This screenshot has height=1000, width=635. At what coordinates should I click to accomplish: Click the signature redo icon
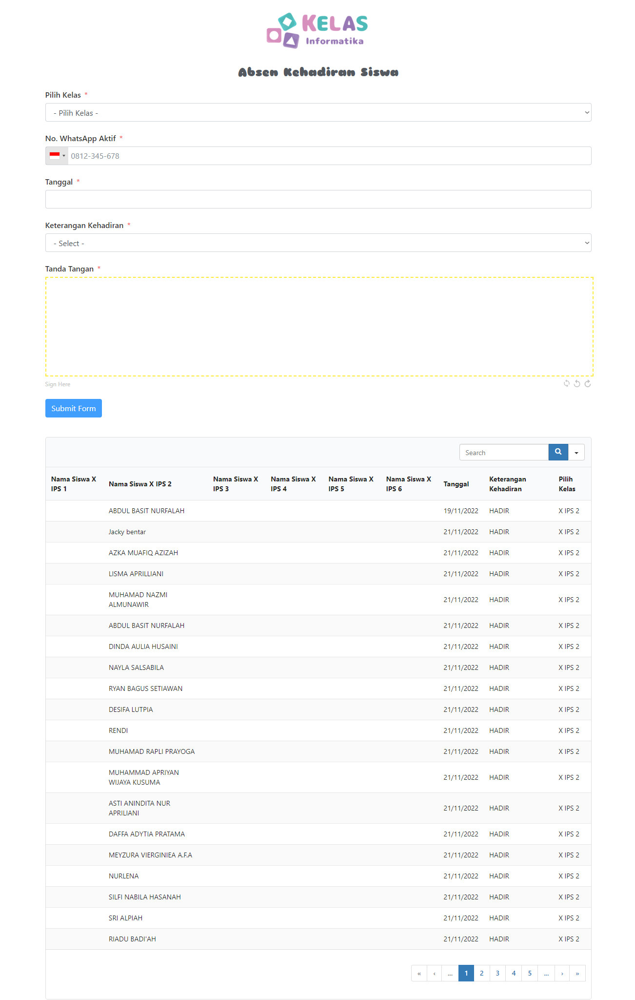(x=588, y=384)
